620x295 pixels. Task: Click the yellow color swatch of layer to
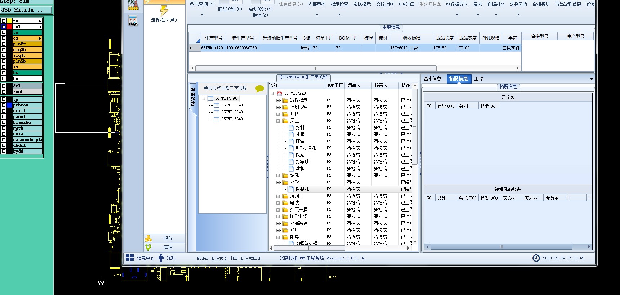point(9,21)
